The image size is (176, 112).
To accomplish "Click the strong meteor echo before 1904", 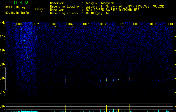I will [x=65, y=80].
